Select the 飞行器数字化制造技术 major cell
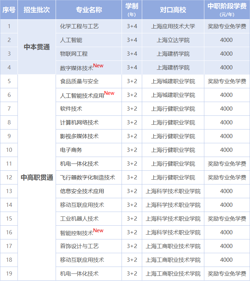Screen dimensions: 250x281 pyautogui.click(x=89, y=177)
